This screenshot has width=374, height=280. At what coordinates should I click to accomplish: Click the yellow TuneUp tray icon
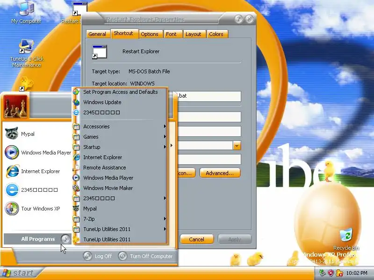339,273
